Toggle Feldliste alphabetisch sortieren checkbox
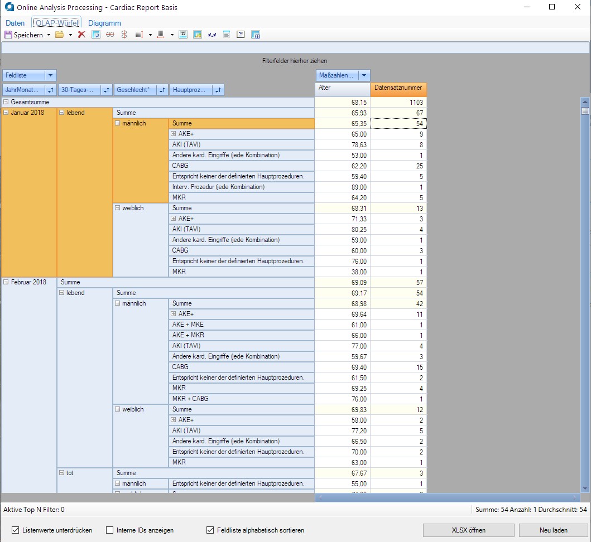Screen dimensions: 591x542 click(210, 530)
